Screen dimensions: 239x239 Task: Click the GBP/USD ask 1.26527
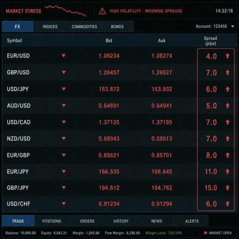click(162, 72)
